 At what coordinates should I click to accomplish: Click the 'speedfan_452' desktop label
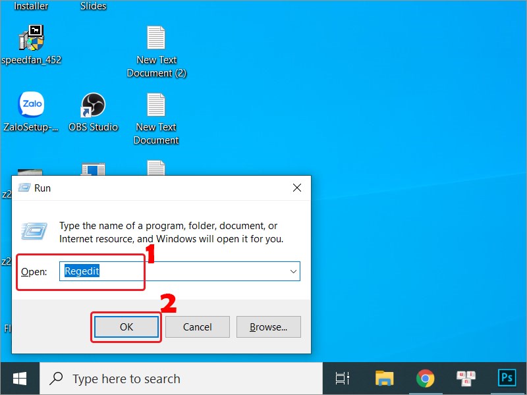pos(31,60)
